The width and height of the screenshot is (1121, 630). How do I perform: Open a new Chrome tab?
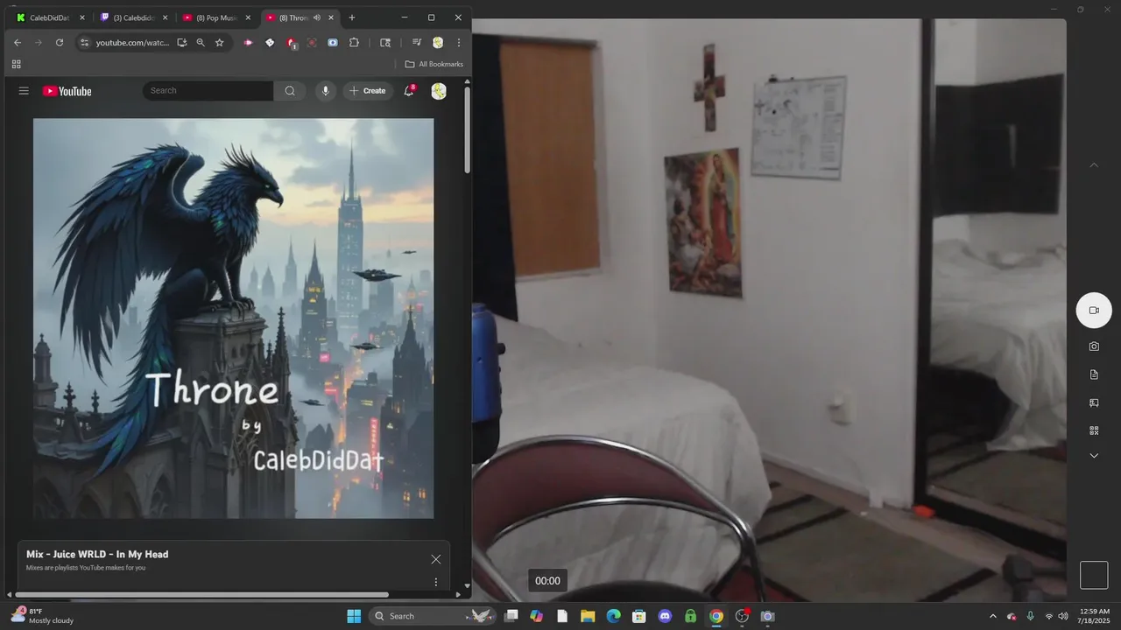[352, 17]
